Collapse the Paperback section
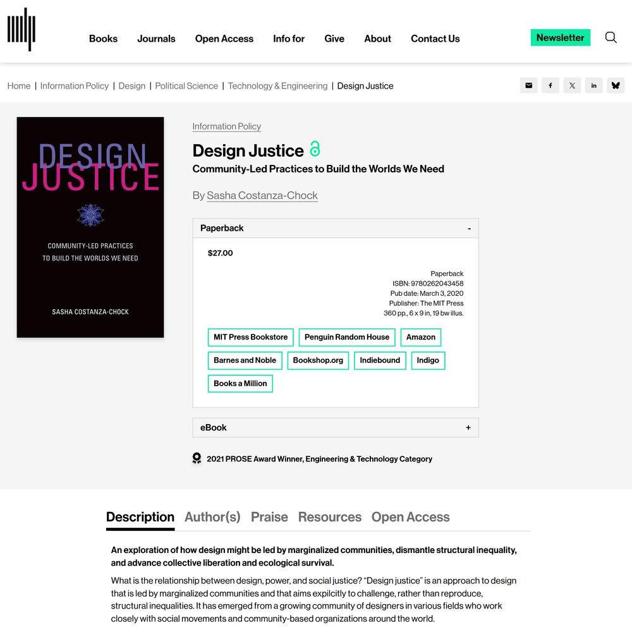The image size is (632, 632). [x=336, y=228]
